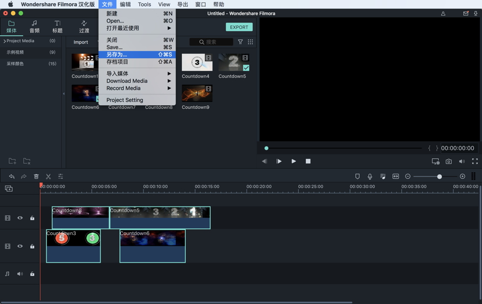Zoom out timeline minus button
Viewport: 482px width, 304px height.
407,176
